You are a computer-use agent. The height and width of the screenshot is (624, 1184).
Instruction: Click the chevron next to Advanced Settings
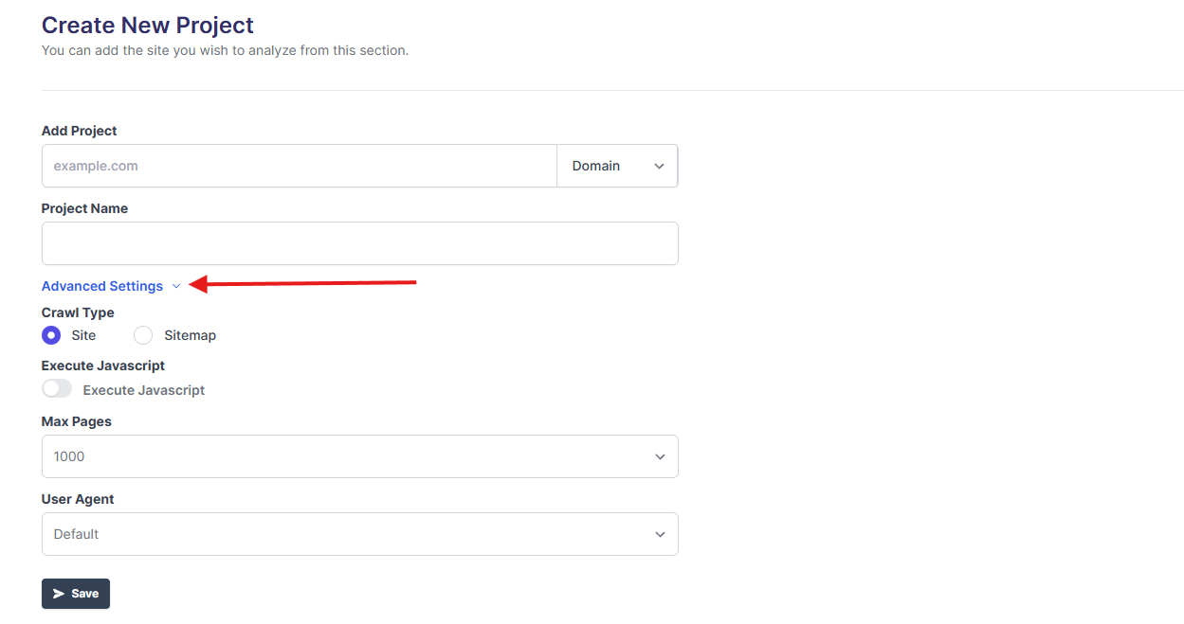pyautogui.click(x=176, y=287)
